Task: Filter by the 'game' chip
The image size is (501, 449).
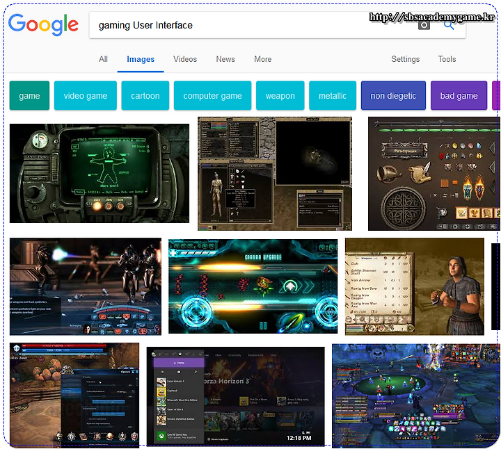Action: [x=29, y=95]
